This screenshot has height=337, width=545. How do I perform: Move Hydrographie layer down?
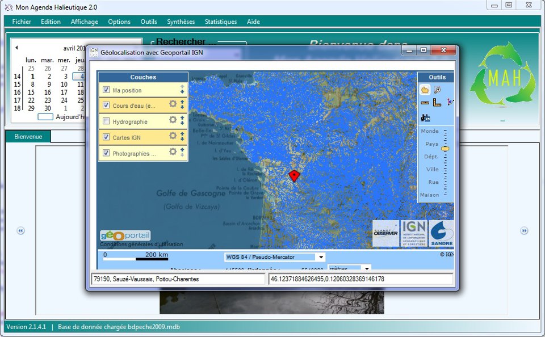coord(182,123)
